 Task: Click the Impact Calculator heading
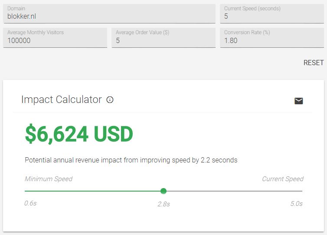click(61, 99)
